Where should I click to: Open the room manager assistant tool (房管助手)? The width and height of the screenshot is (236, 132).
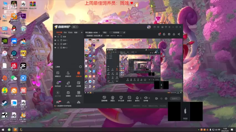click(68, 74)
